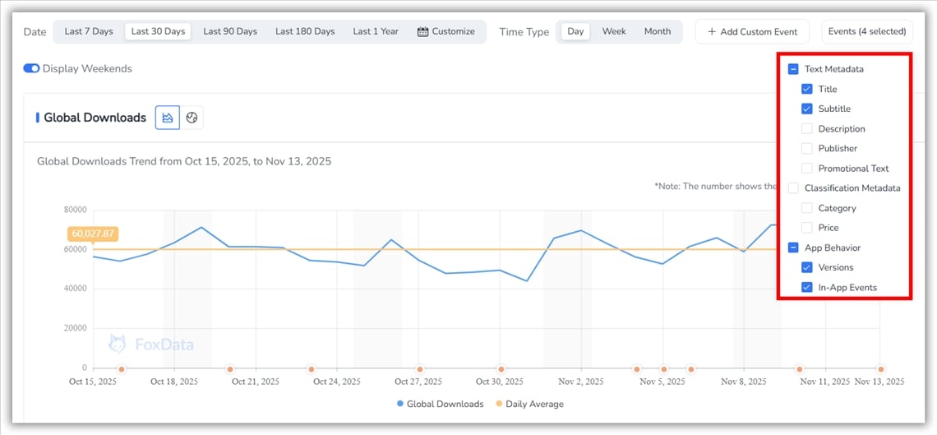Click the event marker at Oct 27, 2025
Viewport: 937px width, 435px height.
click(x=420, y=369)
